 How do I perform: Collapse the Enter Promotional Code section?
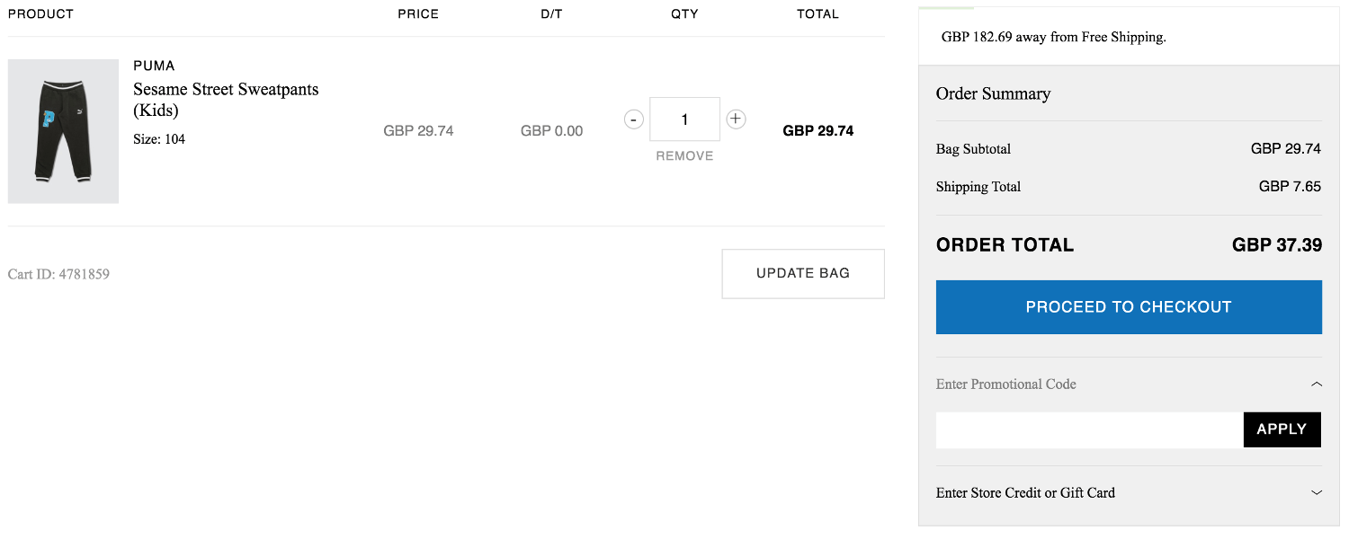click(x=1316, y=383)
